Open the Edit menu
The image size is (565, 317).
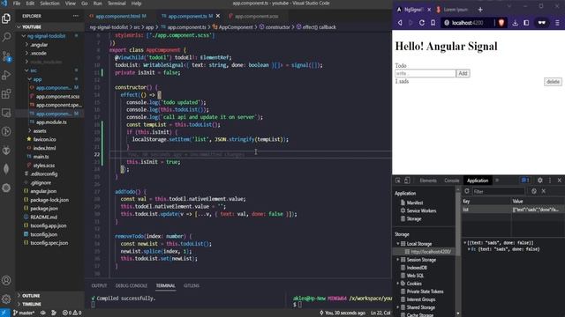30,4
